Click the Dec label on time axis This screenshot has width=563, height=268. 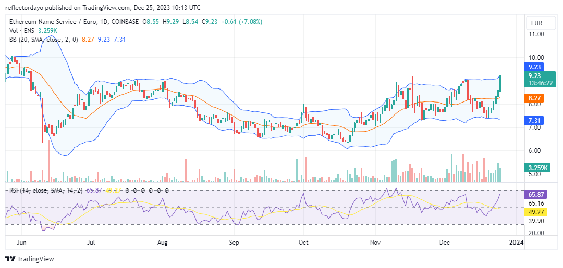(x=445, y=242)
